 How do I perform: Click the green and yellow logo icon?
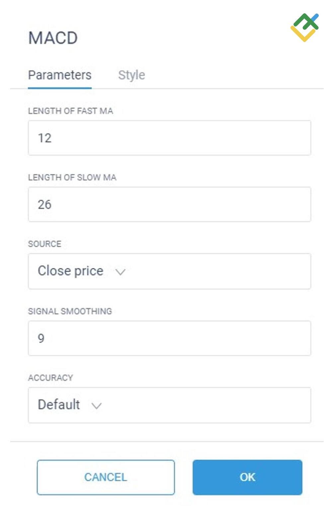[304, 27]
